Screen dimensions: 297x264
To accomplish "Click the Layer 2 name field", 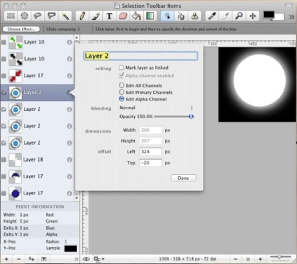I will (x=141, y=56).
